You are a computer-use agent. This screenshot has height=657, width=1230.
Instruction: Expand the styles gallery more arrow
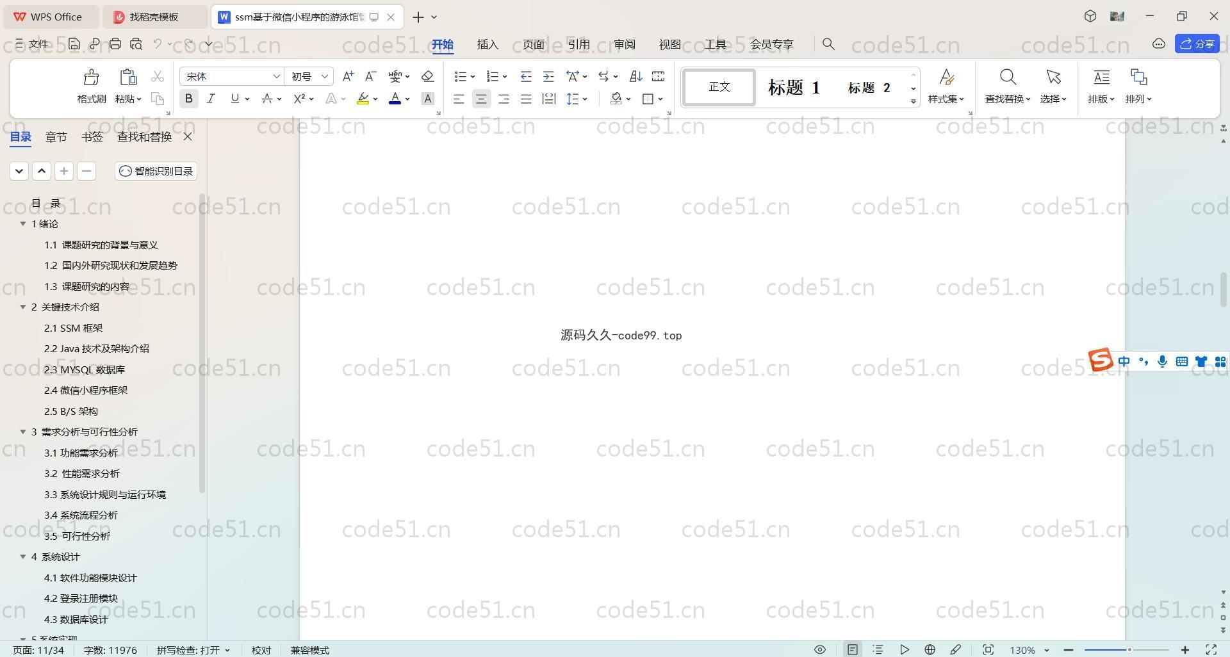914,101
